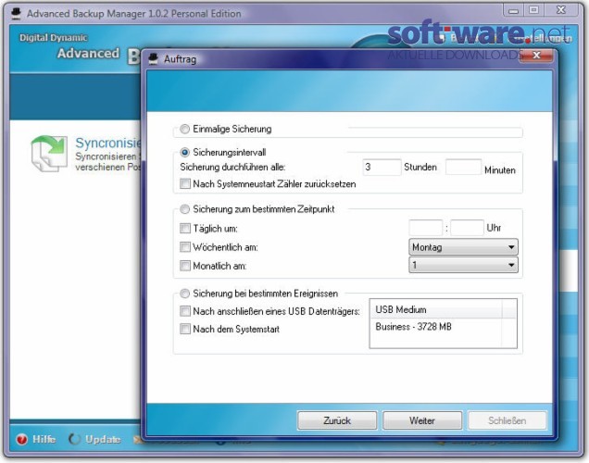The height and width of the screenshot is (463, 589).
Task: Click the hour field for Täglich um
Action: (x=426, y=228)
